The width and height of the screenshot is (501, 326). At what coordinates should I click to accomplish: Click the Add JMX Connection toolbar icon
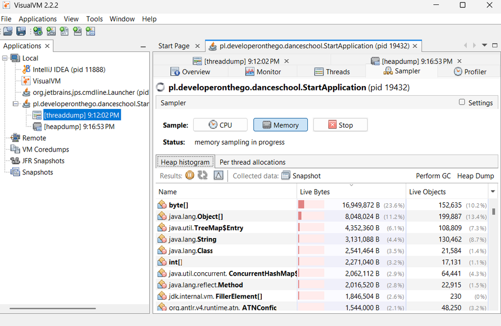point(51,31)
